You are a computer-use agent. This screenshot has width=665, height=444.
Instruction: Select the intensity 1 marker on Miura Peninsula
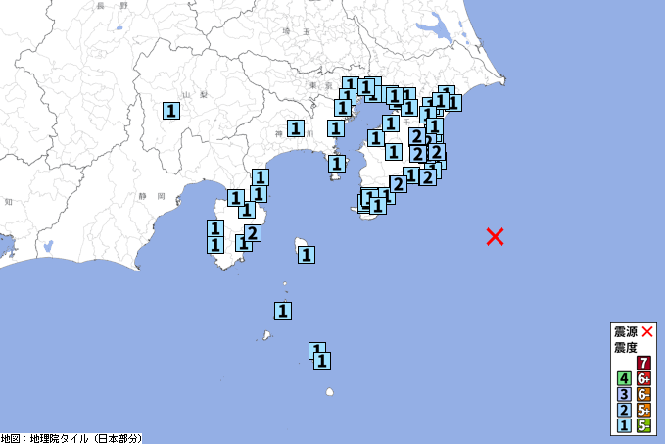(x=337, y=164)
